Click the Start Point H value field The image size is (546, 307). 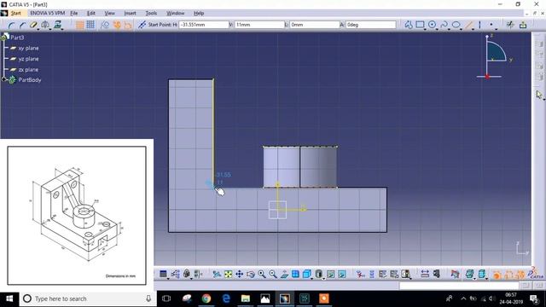tap(204, 25)
